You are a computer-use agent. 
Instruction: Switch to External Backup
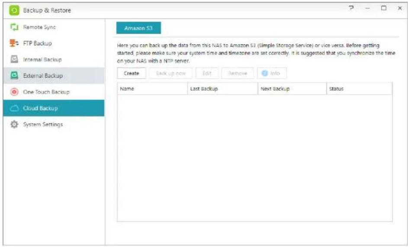pos(54,75)
